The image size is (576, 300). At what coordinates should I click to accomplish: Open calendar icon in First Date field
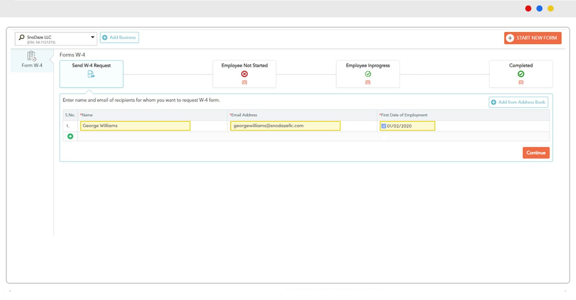pyautogui.click(x=384, y=126)
